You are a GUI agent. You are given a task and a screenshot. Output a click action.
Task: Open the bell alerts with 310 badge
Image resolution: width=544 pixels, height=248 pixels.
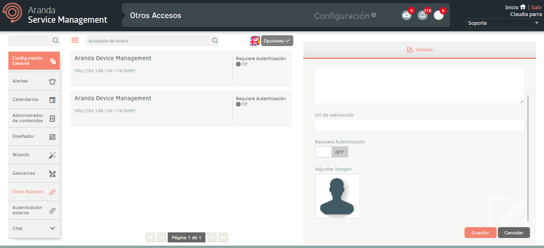[x=422, y=15]
